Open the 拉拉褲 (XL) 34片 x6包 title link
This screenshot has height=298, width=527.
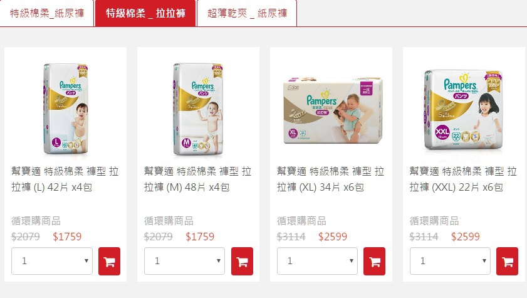[x=330, y=179]
